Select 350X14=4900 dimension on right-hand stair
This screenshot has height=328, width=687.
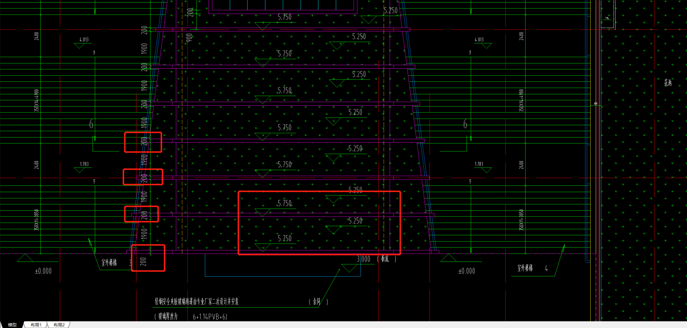tap(521, 100)
